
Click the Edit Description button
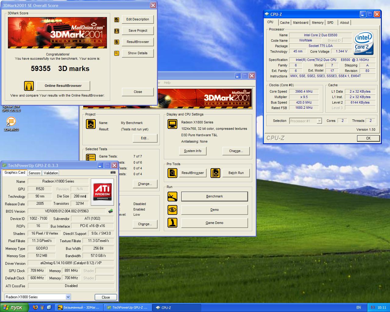138,19
